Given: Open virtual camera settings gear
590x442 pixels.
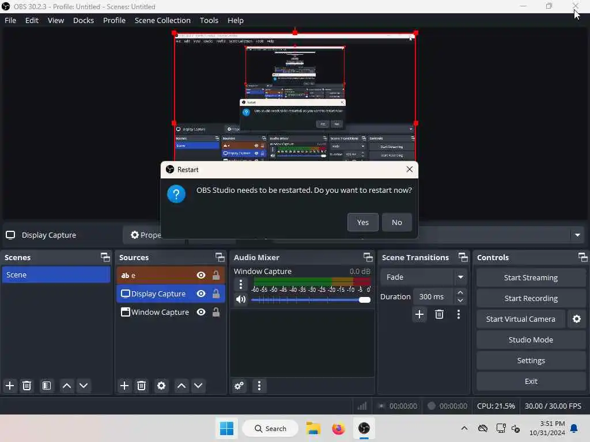Looking at the screenshot, I should pos(576,319).
